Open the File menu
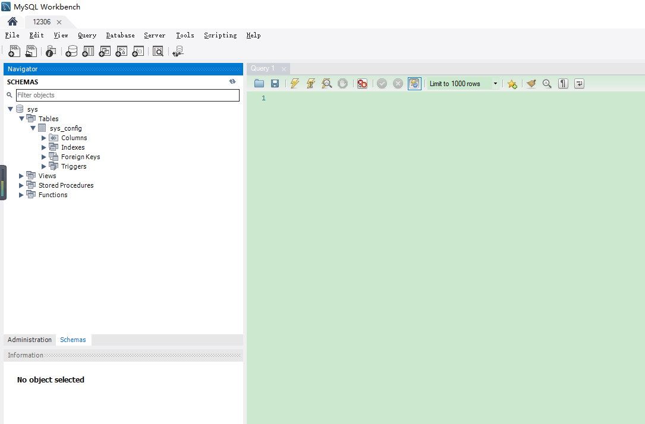This screenshot has width=645, height=424. point(12,36)
